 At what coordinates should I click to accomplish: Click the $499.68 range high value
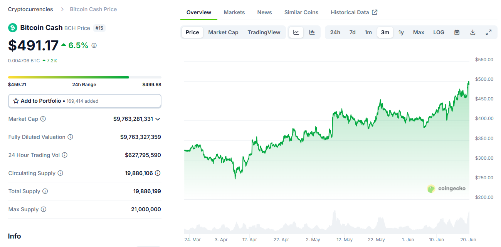[x=152, y=85]
